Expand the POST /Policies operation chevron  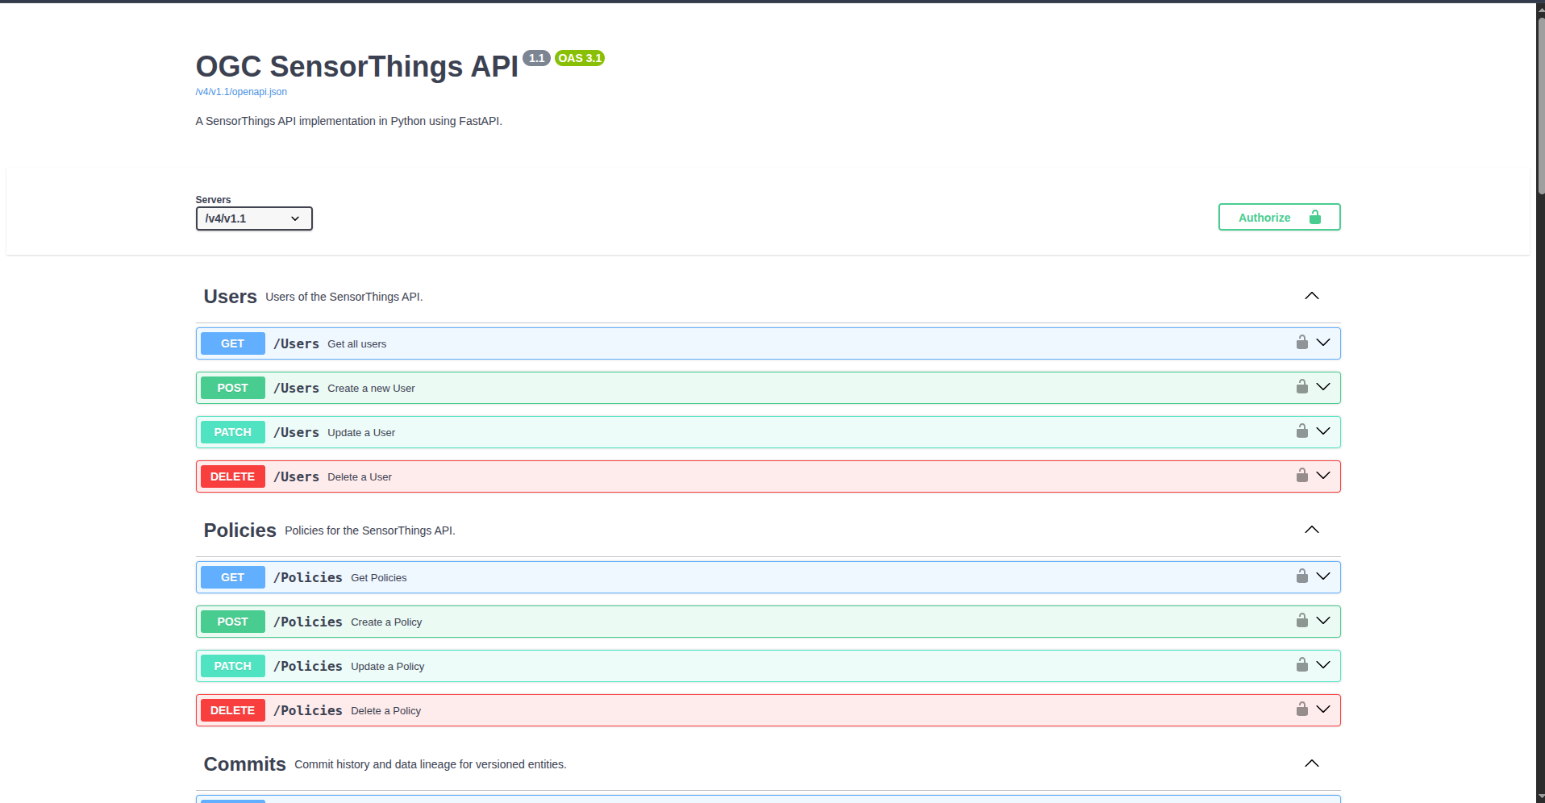[1323, 621]
